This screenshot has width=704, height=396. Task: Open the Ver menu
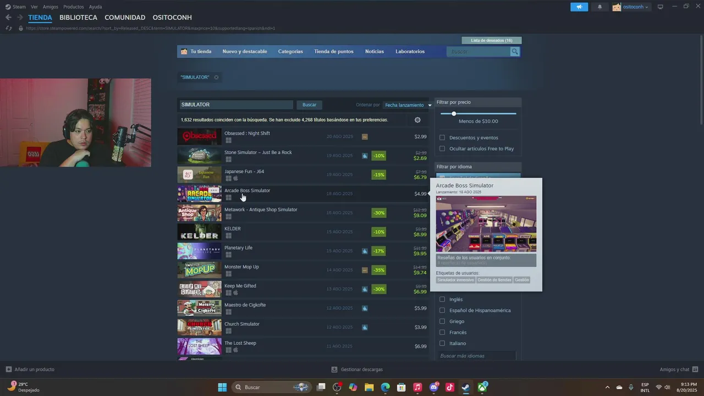pyautogui.click(x=34, y=7)
